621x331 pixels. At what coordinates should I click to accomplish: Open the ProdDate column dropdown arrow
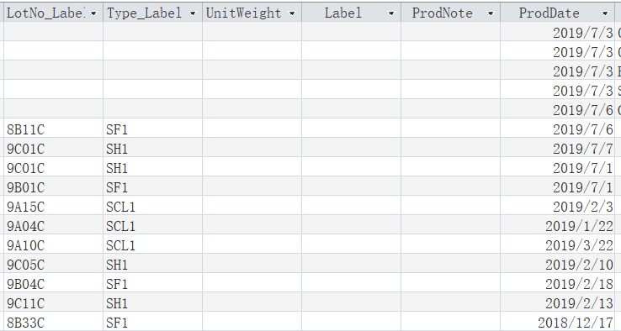[605, 13]
